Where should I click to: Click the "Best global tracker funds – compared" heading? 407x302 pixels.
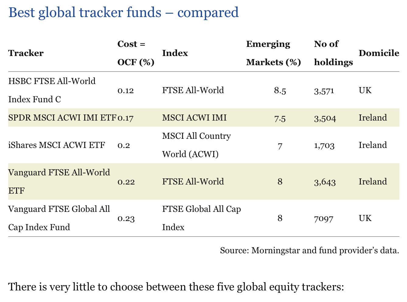[x=123, y=12]
